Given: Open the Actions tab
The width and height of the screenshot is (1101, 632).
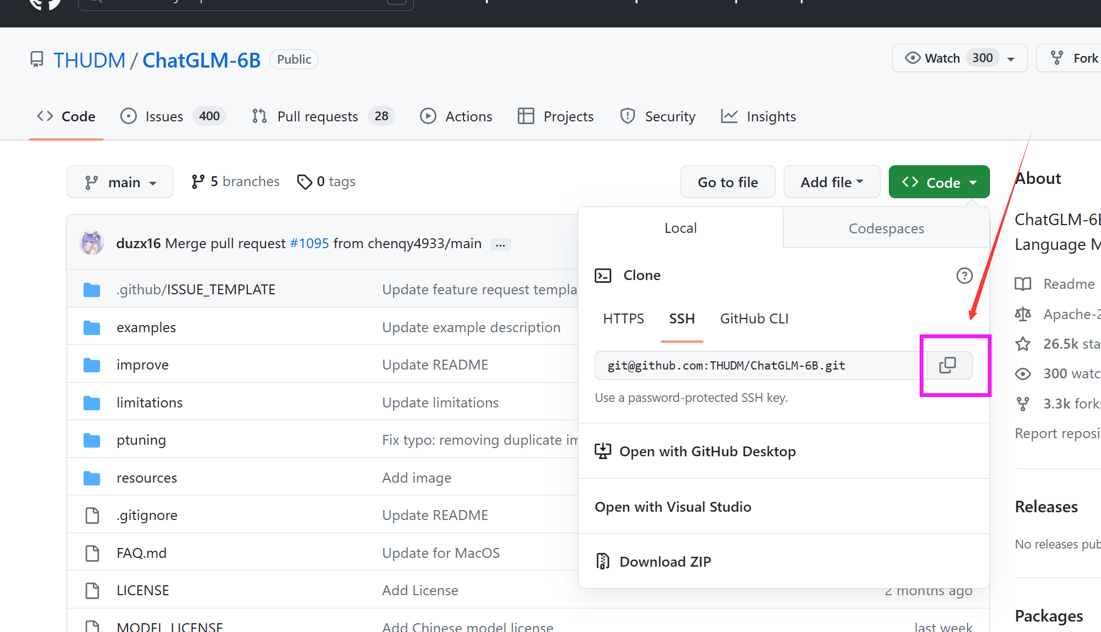Looking at the screenshot, I should point(456,116).
